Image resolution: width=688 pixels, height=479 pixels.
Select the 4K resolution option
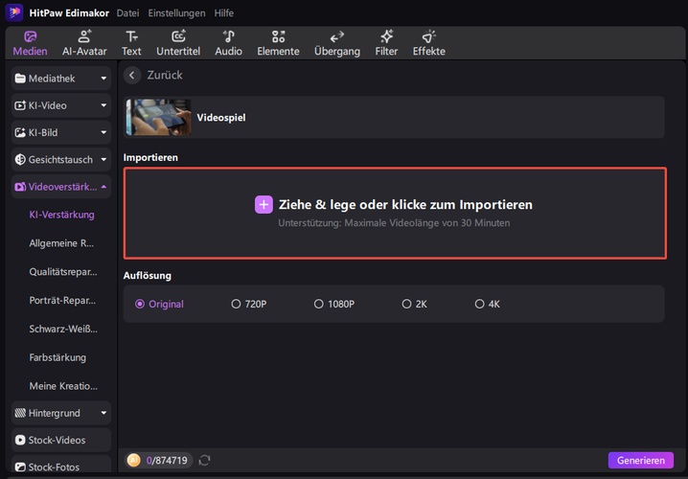(487, 304)
